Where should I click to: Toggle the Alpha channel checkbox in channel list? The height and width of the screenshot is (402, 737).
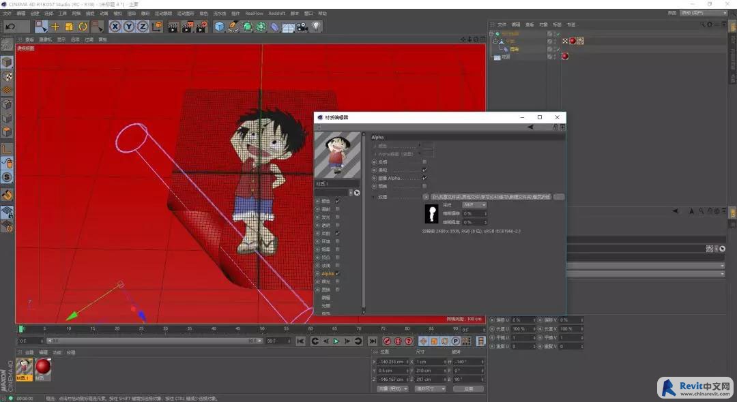[x=338, y=273]
